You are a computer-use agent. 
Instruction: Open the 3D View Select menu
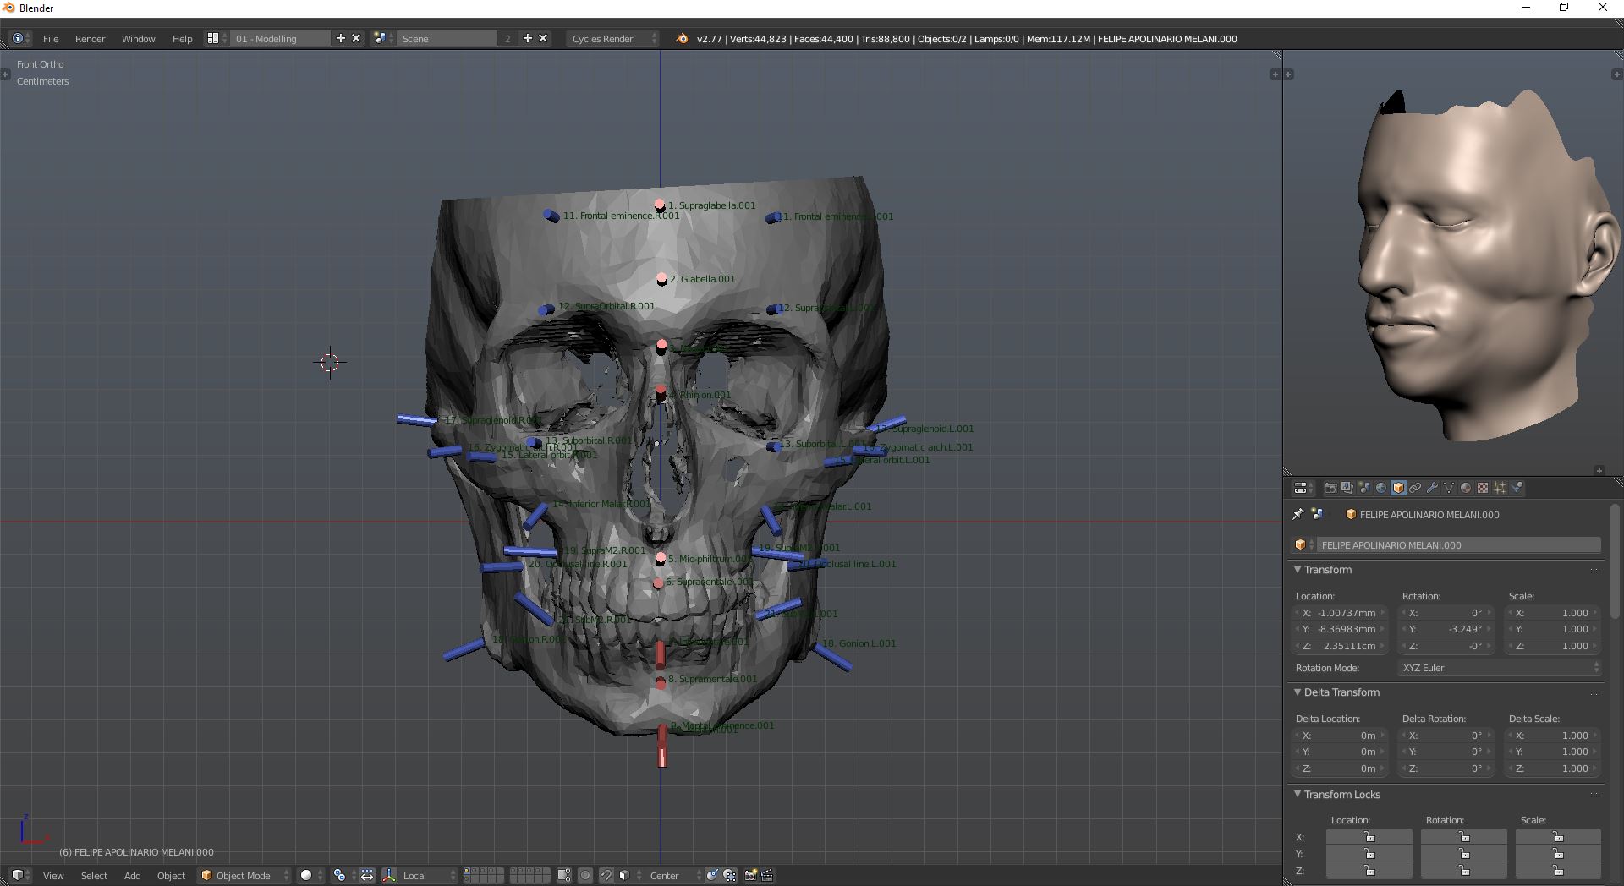(x=94, y=876)
